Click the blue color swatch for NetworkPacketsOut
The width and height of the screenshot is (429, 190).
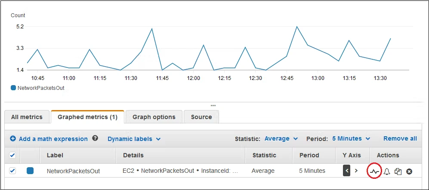pos(30,171)
